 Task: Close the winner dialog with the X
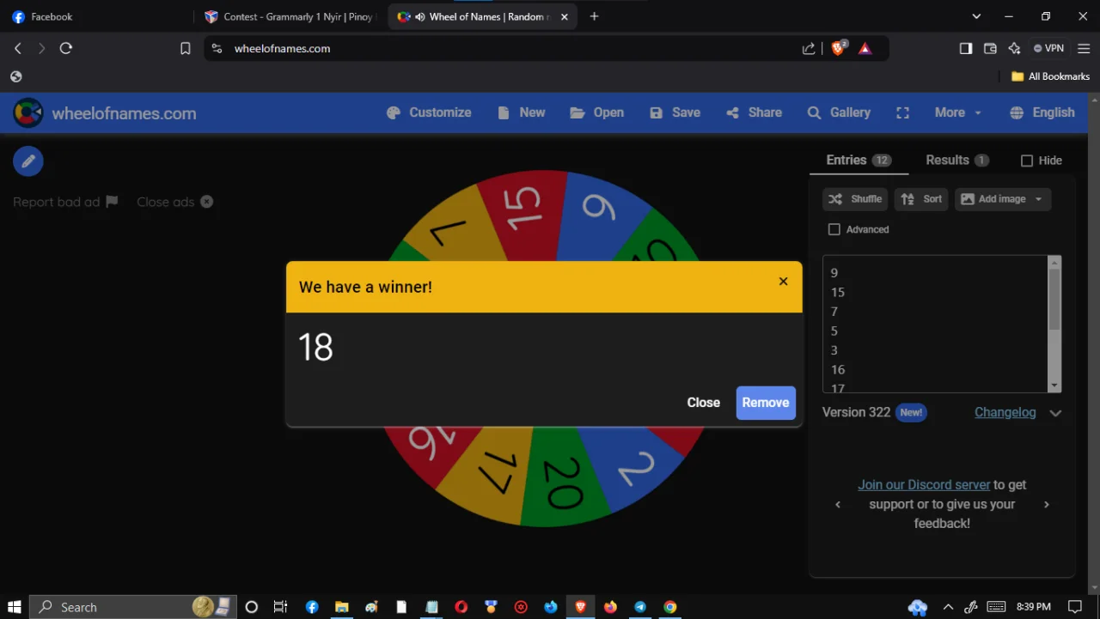point(783,282)
